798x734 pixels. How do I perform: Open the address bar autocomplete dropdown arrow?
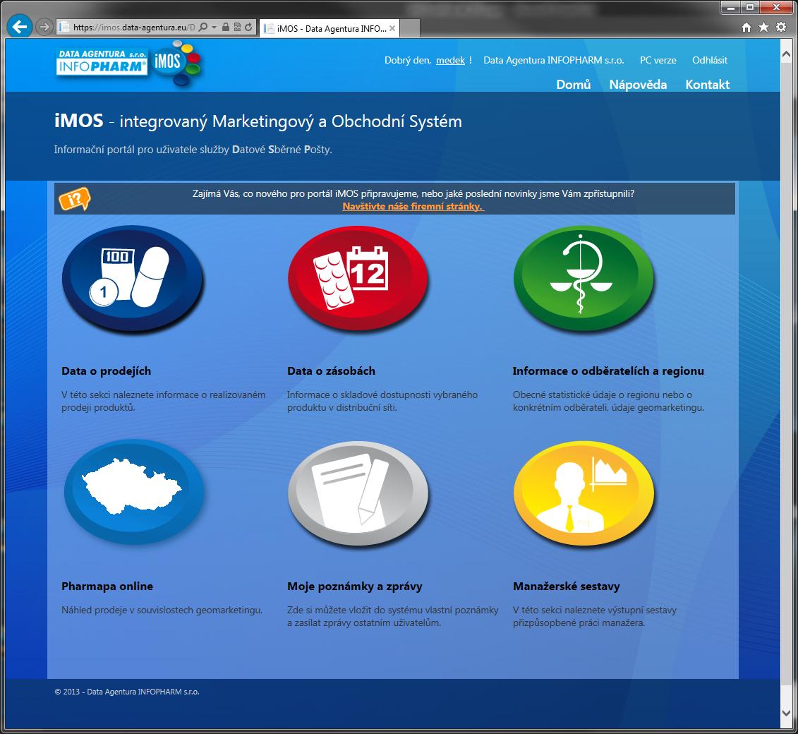pyautogui.click(x=214, y=28)
